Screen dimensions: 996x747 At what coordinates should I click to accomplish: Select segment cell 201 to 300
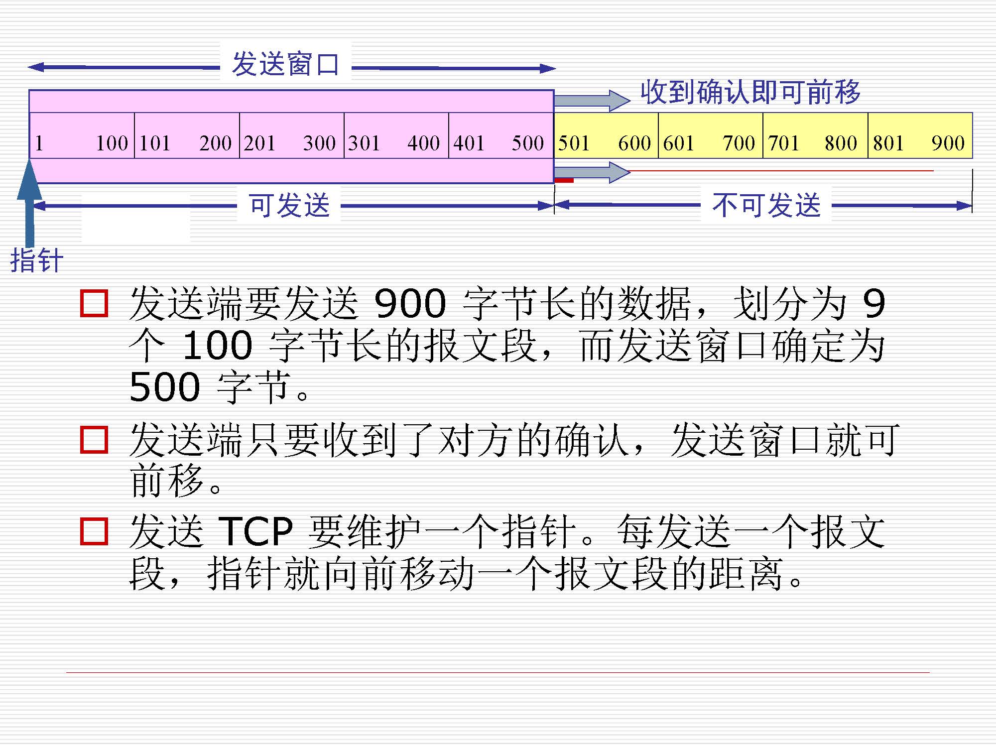tap(291, 136)
